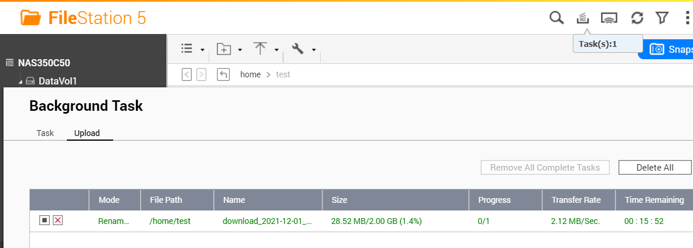Click the Time Remaining column header
The height and width of the screenshot is (248, 693).
pyautogui.click(x=654, y=200)
